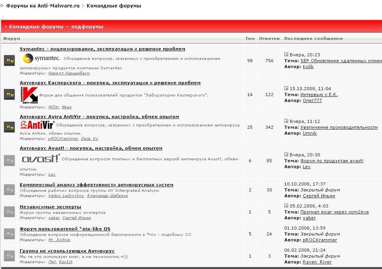Click the Kaspersky forum status icon

pyautogui.click(x=9, y=95)
